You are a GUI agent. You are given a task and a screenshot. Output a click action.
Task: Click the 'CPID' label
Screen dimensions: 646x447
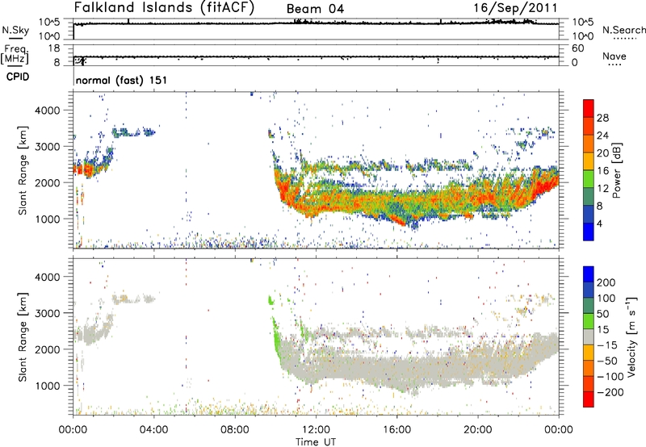click(18, 77)
